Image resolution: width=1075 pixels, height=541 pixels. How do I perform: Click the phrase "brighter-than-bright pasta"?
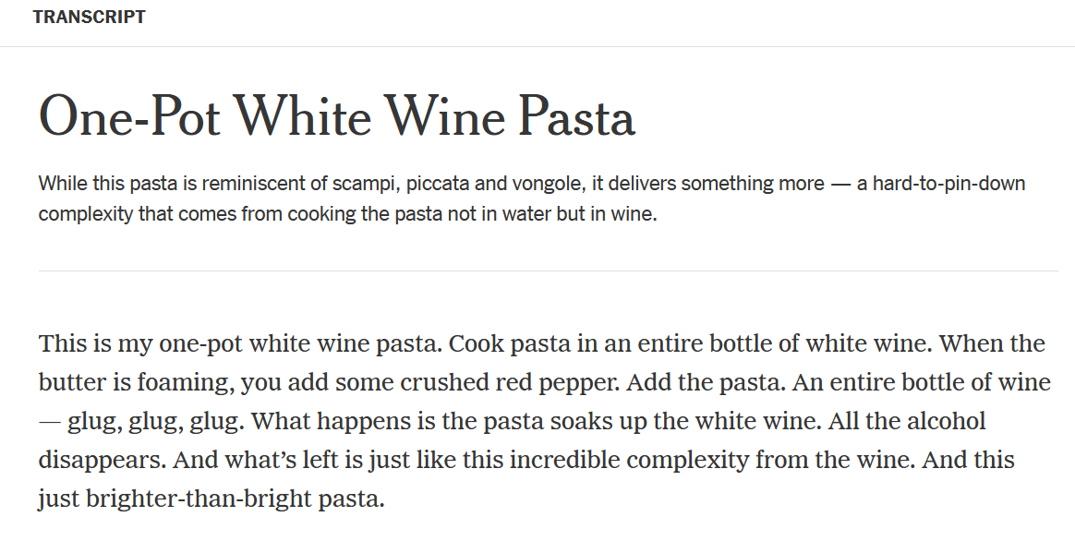[234, 499]
